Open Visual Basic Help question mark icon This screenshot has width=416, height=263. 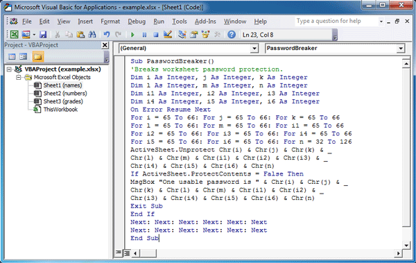tap(232, 35)
